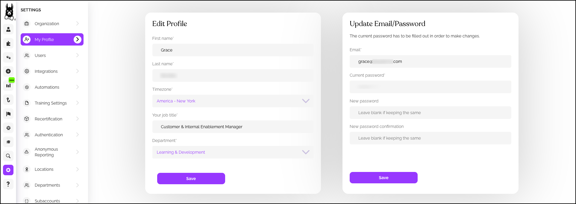The height and width of the screenshot is (204, 576).
Task: Open the balance scales icon in sidebar
Action: pos(8,128)
